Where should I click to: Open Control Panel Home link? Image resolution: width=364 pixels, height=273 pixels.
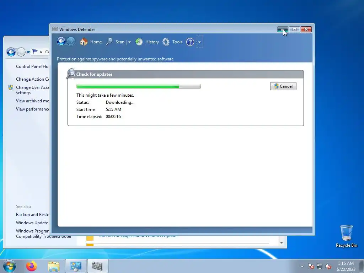(32, 66)
